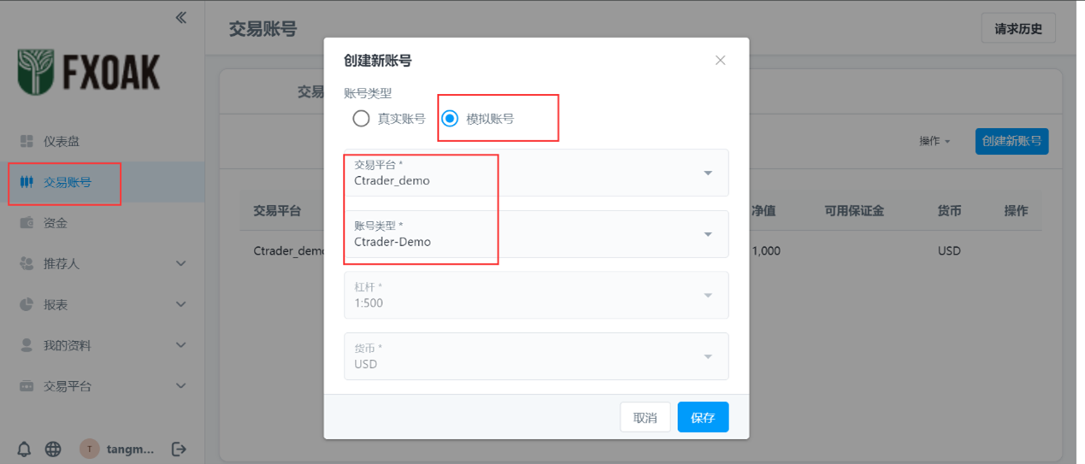Click the logout icon beside username
The image size is (1085, 464).
(x=179, y=449)
